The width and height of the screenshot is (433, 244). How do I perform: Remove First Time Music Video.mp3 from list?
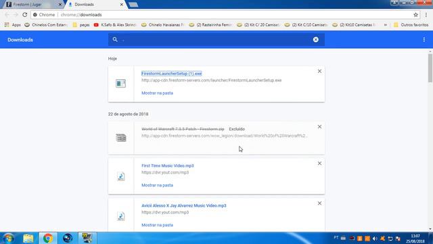click(319, 163)
